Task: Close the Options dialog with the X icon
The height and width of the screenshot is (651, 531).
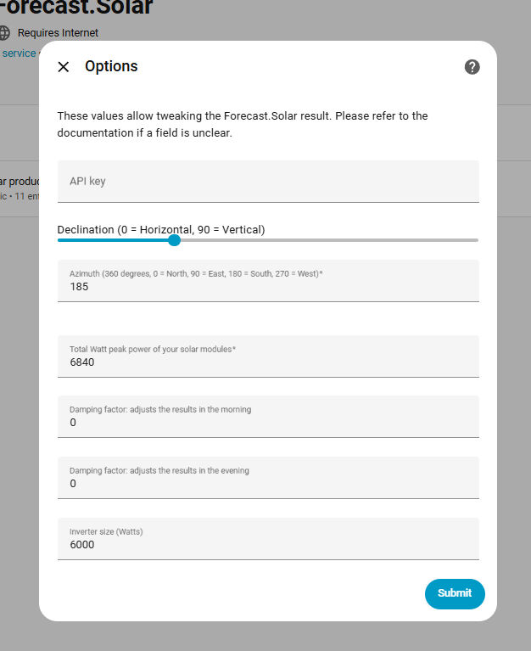Action: 64,67
